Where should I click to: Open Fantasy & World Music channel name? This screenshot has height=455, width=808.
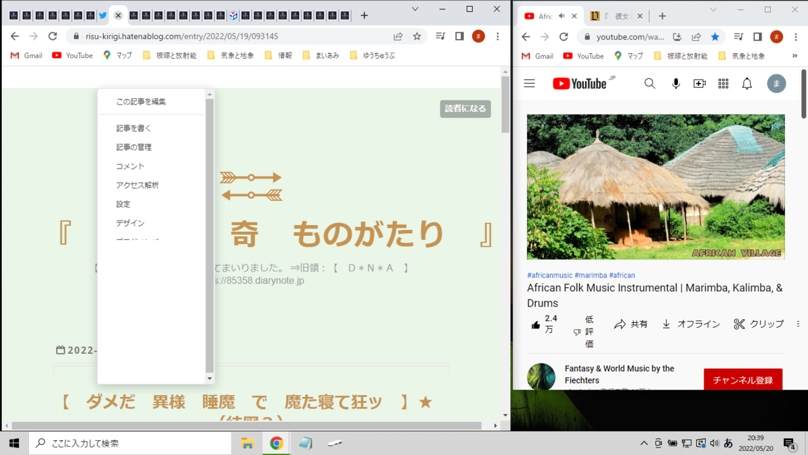pyautogui.click(x=619, y=374)
